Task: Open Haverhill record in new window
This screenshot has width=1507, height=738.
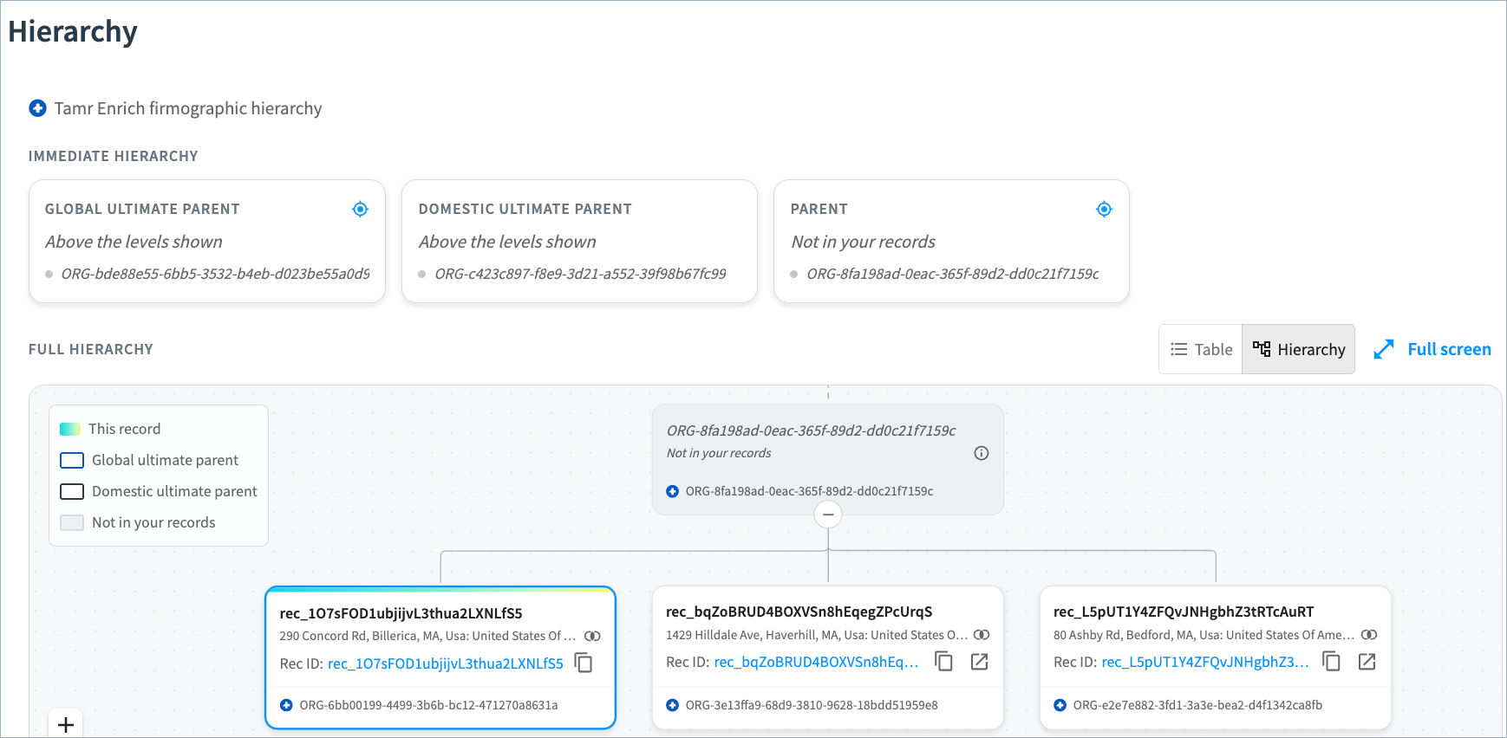Action: [x=980, y=662]
